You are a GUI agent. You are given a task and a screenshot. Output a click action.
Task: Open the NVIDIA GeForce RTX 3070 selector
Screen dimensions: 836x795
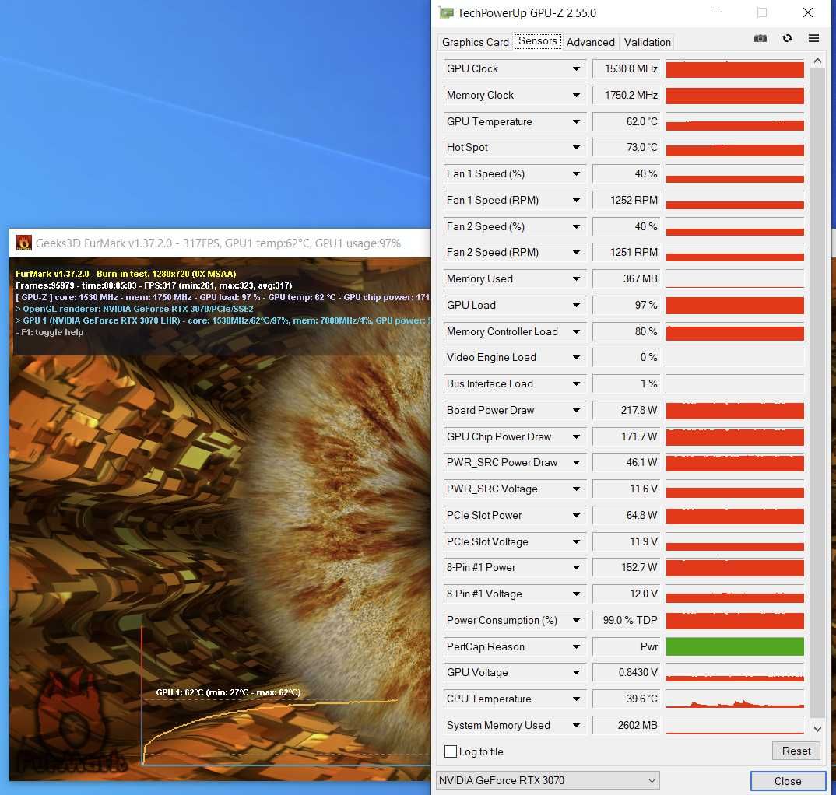pyautogui.click(x=547, y=781)
